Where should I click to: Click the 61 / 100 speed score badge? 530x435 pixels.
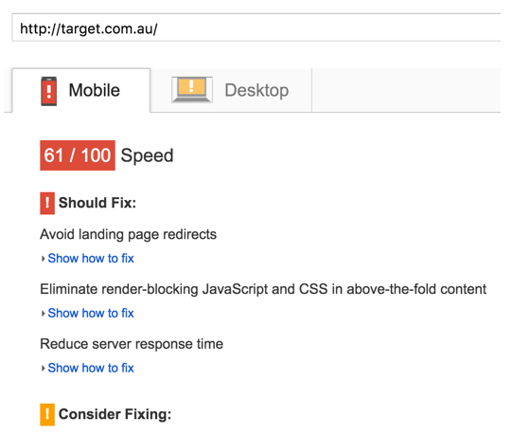pyautogui.click(x=78, y=155)
